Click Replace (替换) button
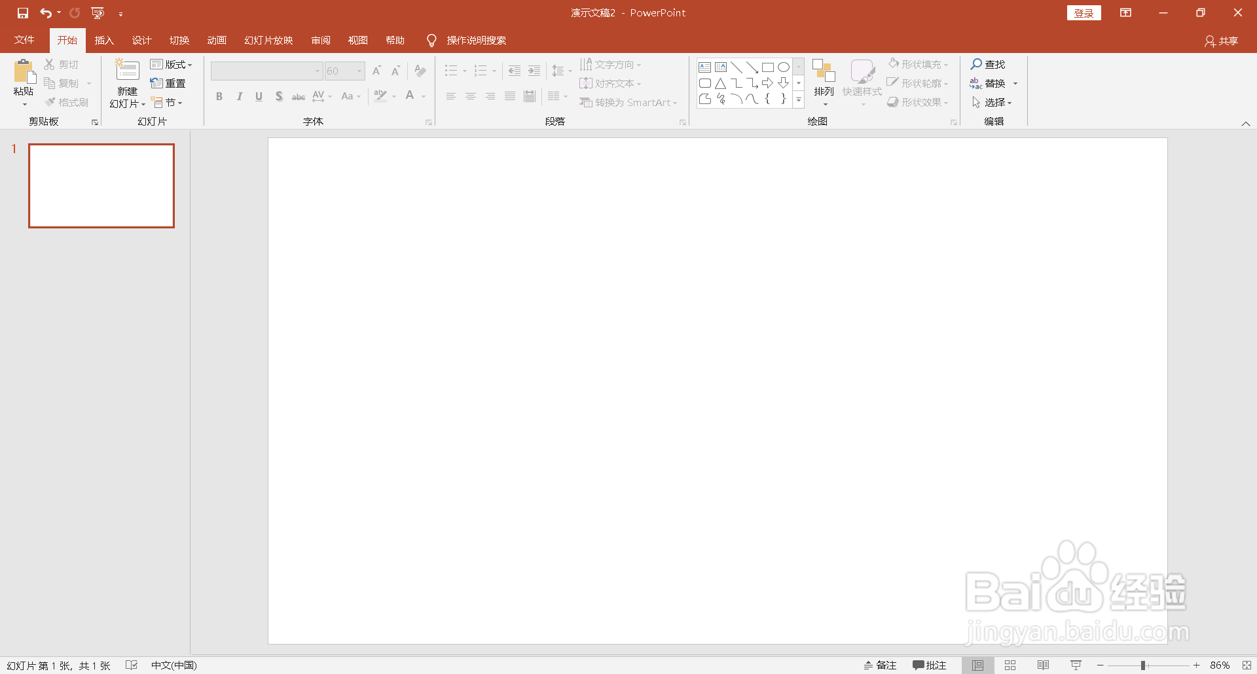 point(987,83)
